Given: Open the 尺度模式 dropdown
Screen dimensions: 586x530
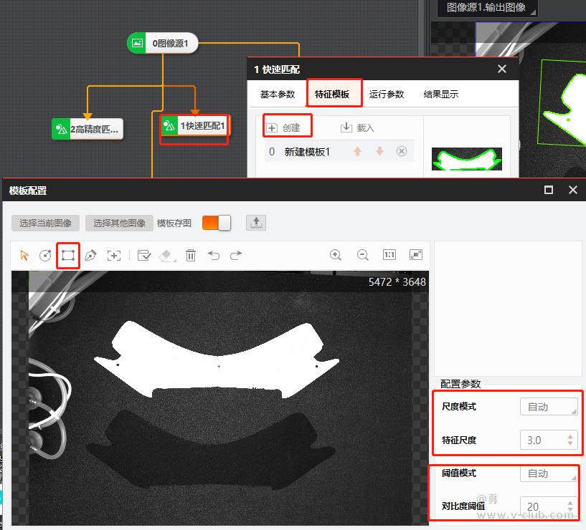Looking at the screenshot, I should [549, 407].
